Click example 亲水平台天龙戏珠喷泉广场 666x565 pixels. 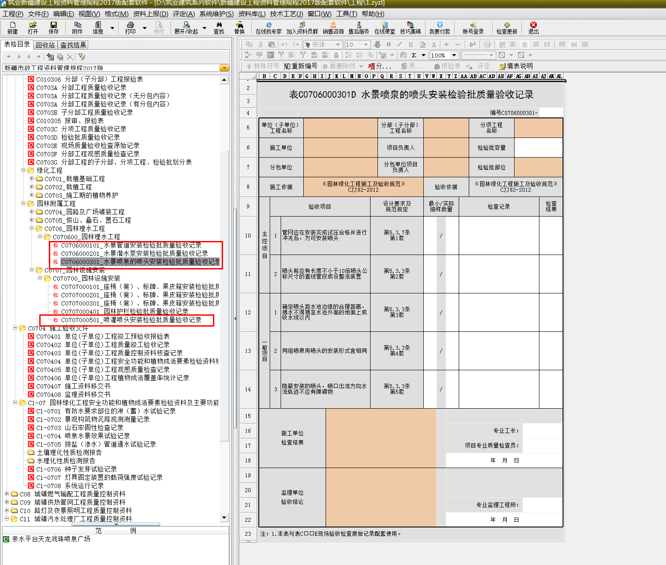(x=51, y=539)
